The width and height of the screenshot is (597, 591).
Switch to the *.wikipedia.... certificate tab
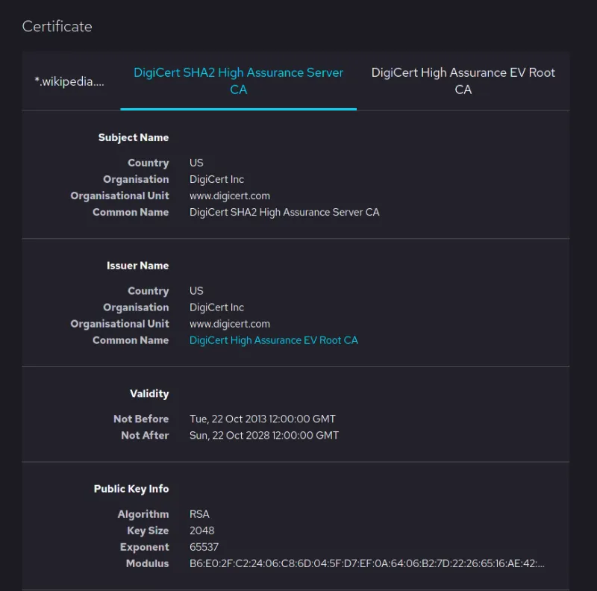click(69, 81)
